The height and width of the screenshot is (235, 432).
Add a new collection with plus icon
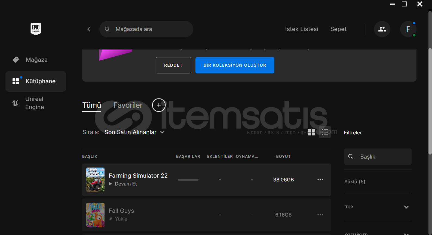pos(159,105)
